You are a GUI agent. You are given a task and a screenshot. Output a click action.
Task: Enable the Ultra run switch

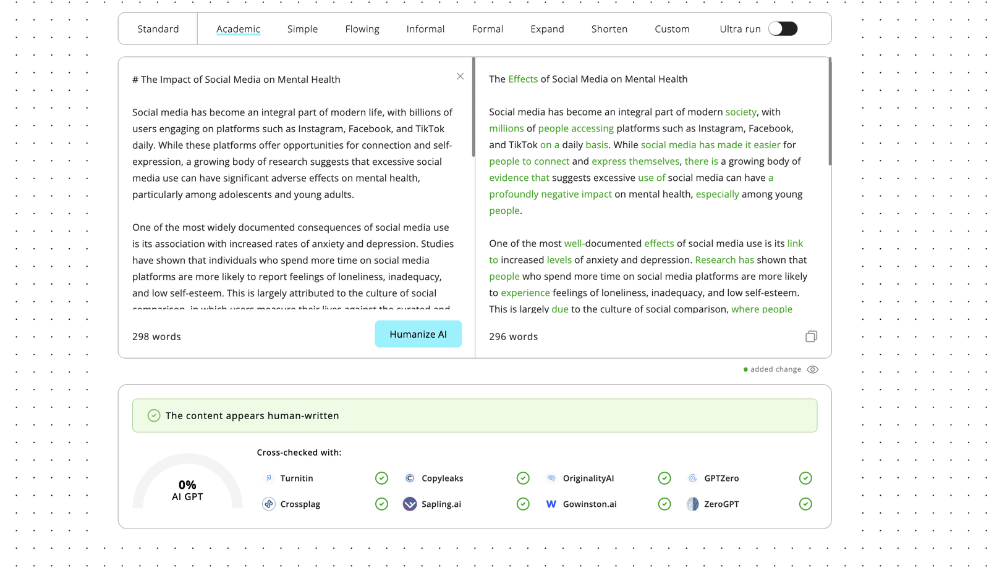[x=783, y=29]
